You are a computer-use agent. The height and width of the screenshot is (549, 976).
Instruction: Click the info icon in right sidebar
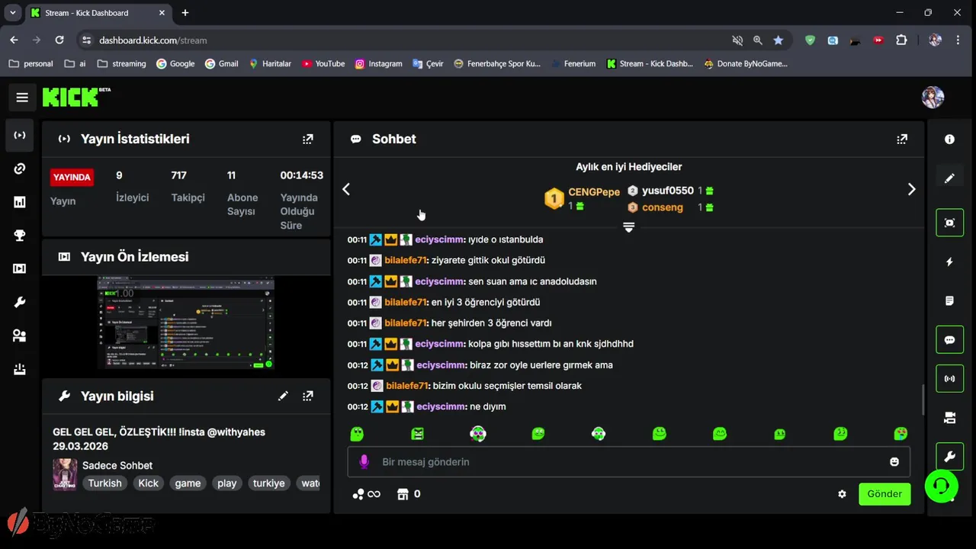click(949, 139)
